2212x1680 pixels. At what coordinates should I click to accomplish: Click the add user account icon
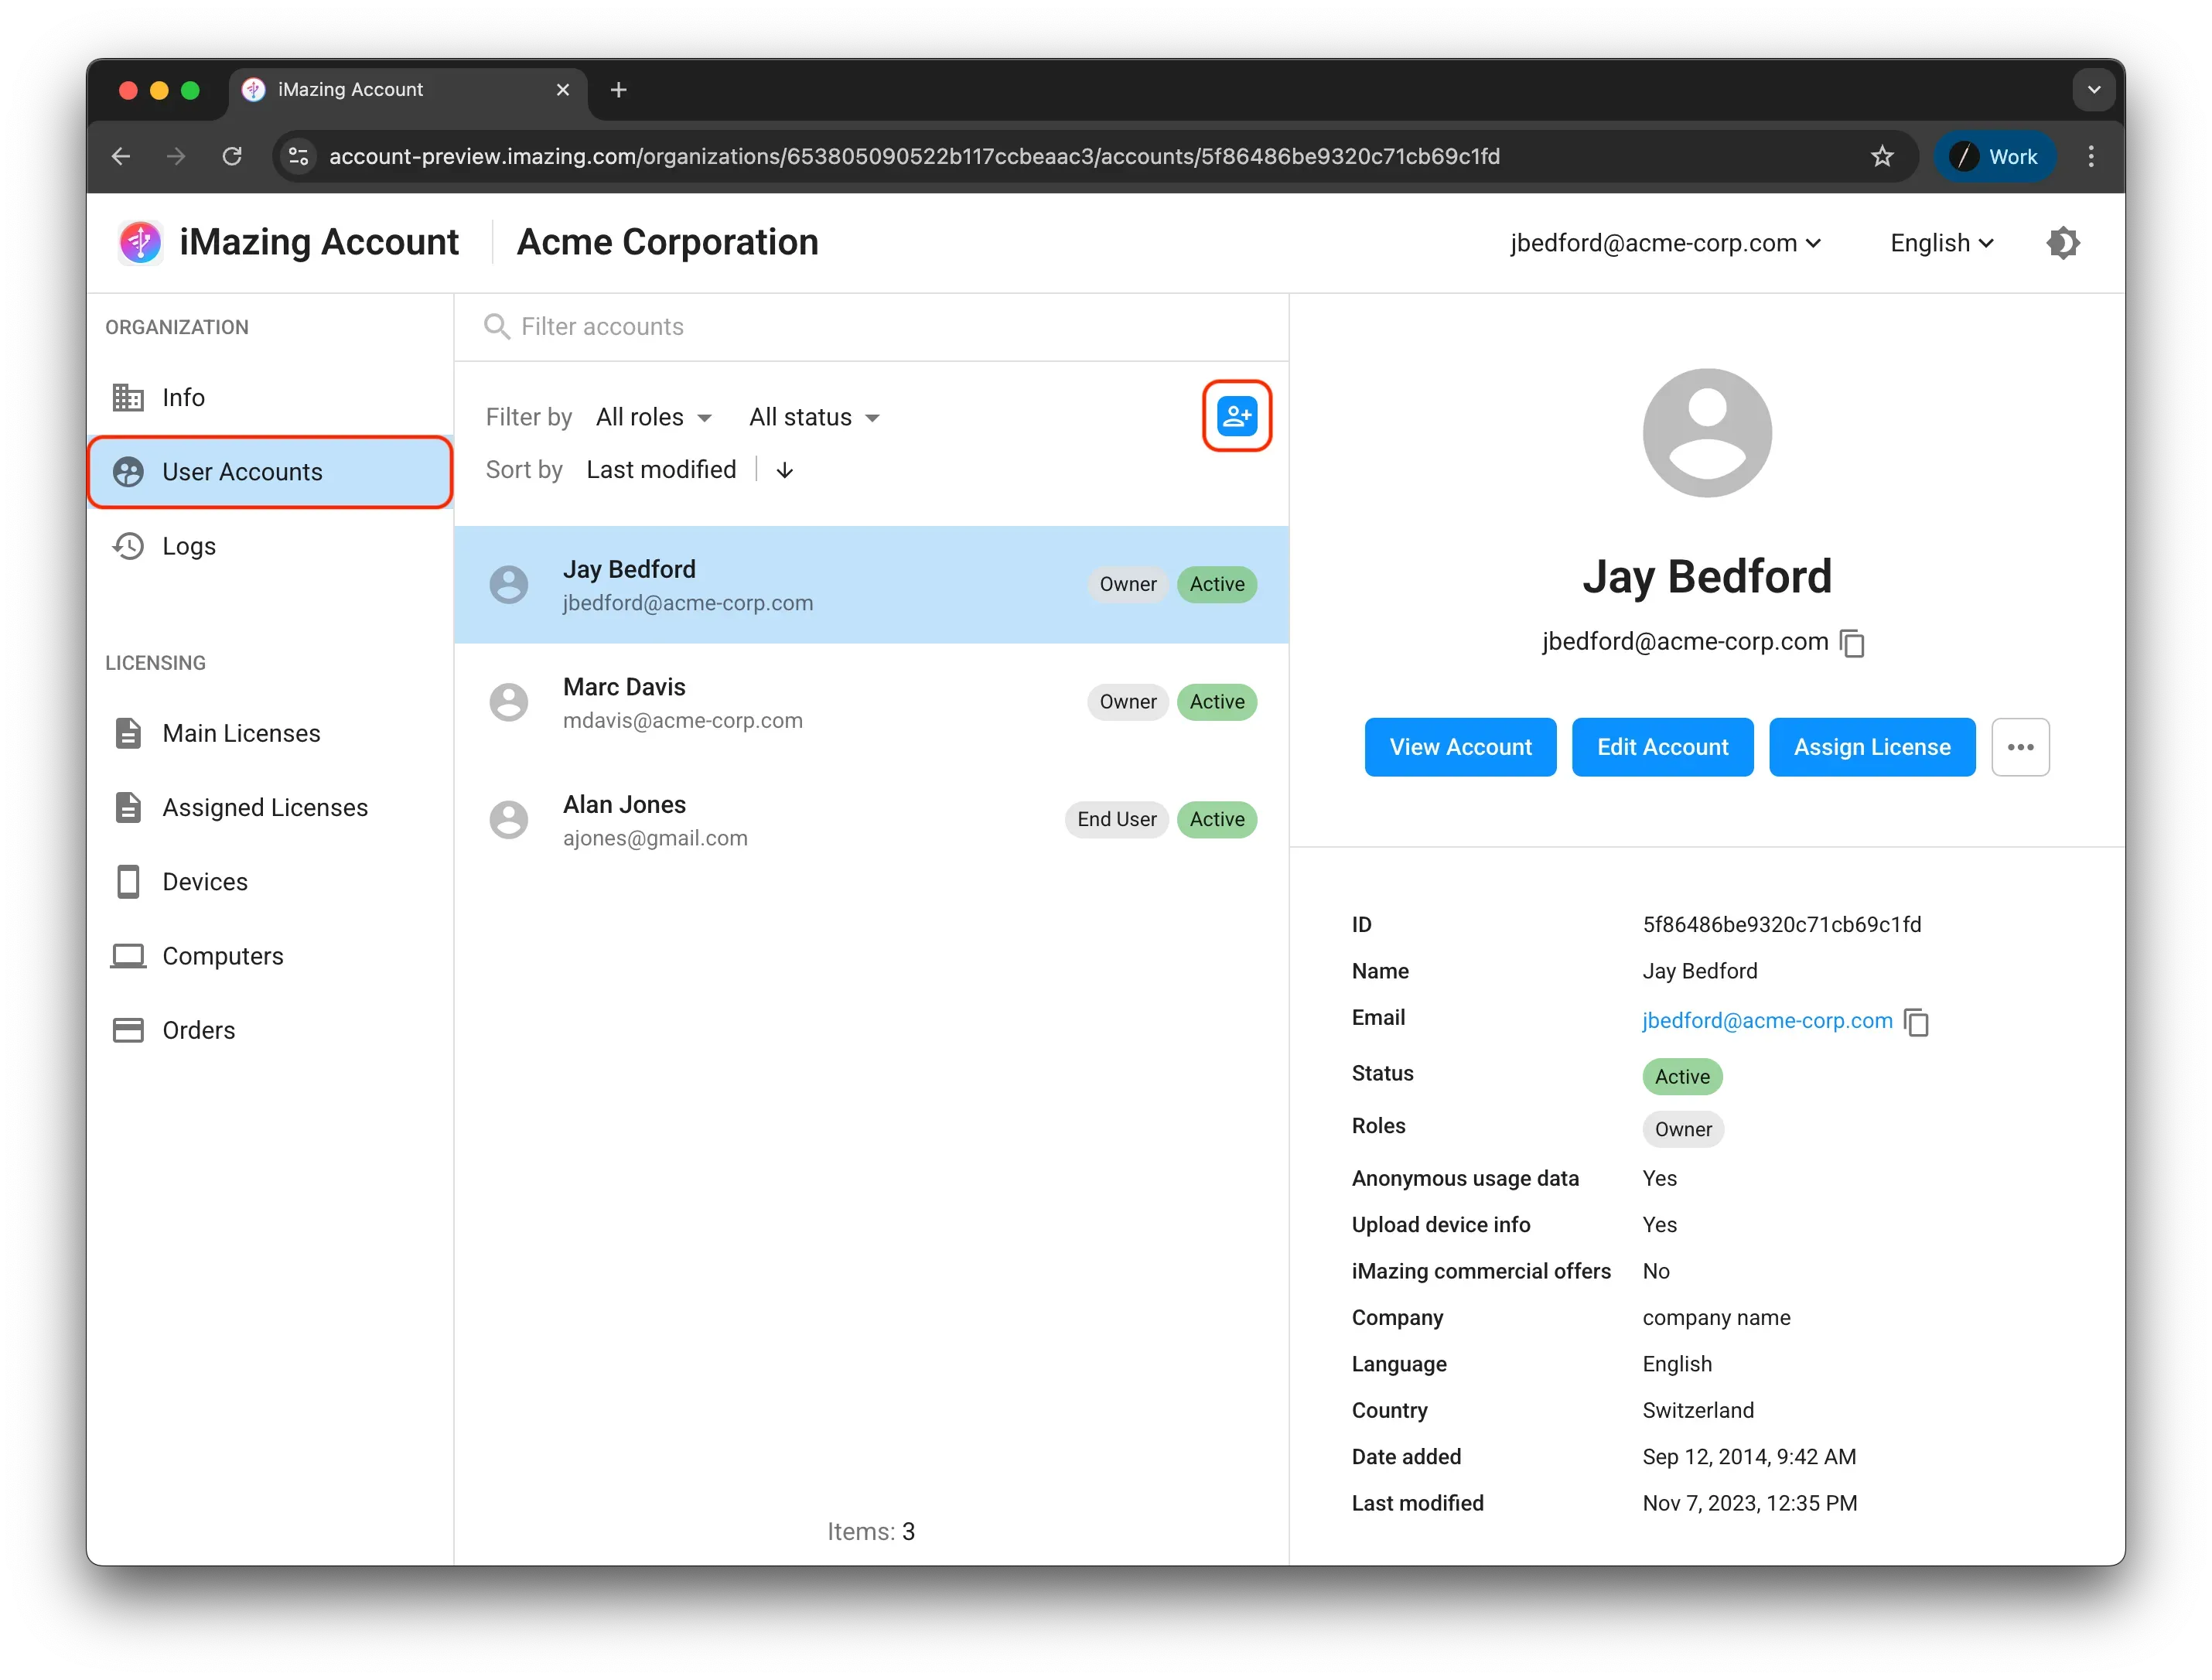pos(1236,416)
